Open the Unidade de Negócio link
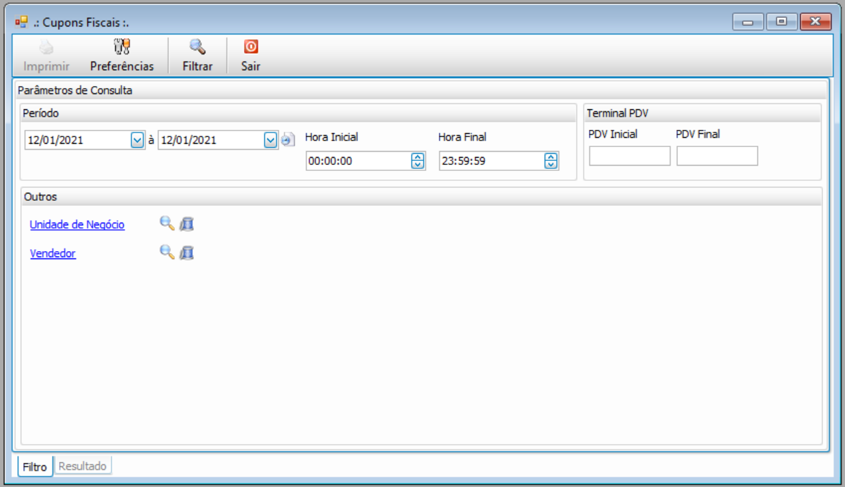The height and width of the screenshot is (487, 845). [77, 225]
